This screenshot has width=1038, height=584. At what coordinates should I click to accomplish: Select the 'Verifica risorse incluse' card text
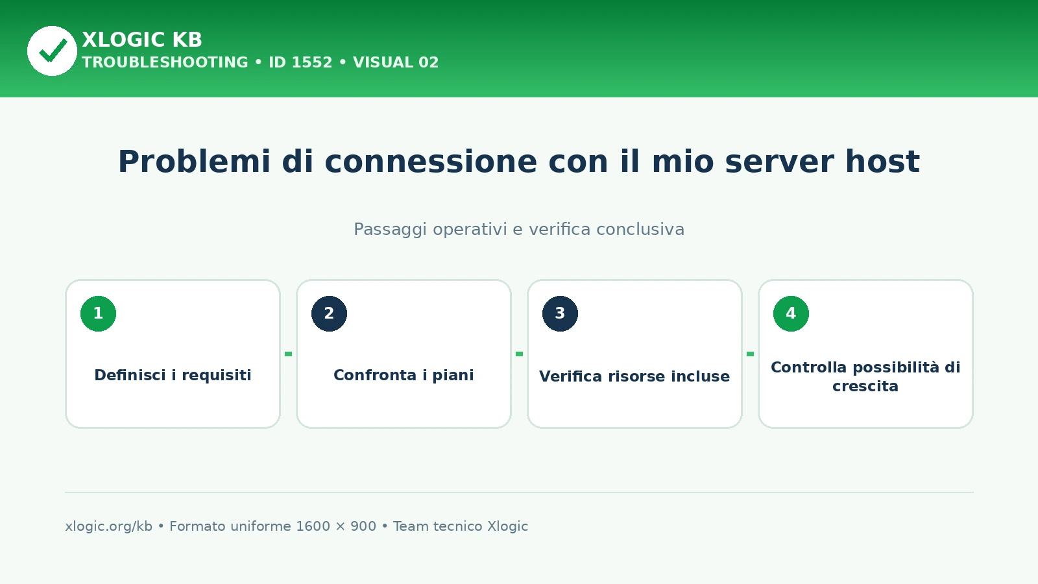pos(634,376)
